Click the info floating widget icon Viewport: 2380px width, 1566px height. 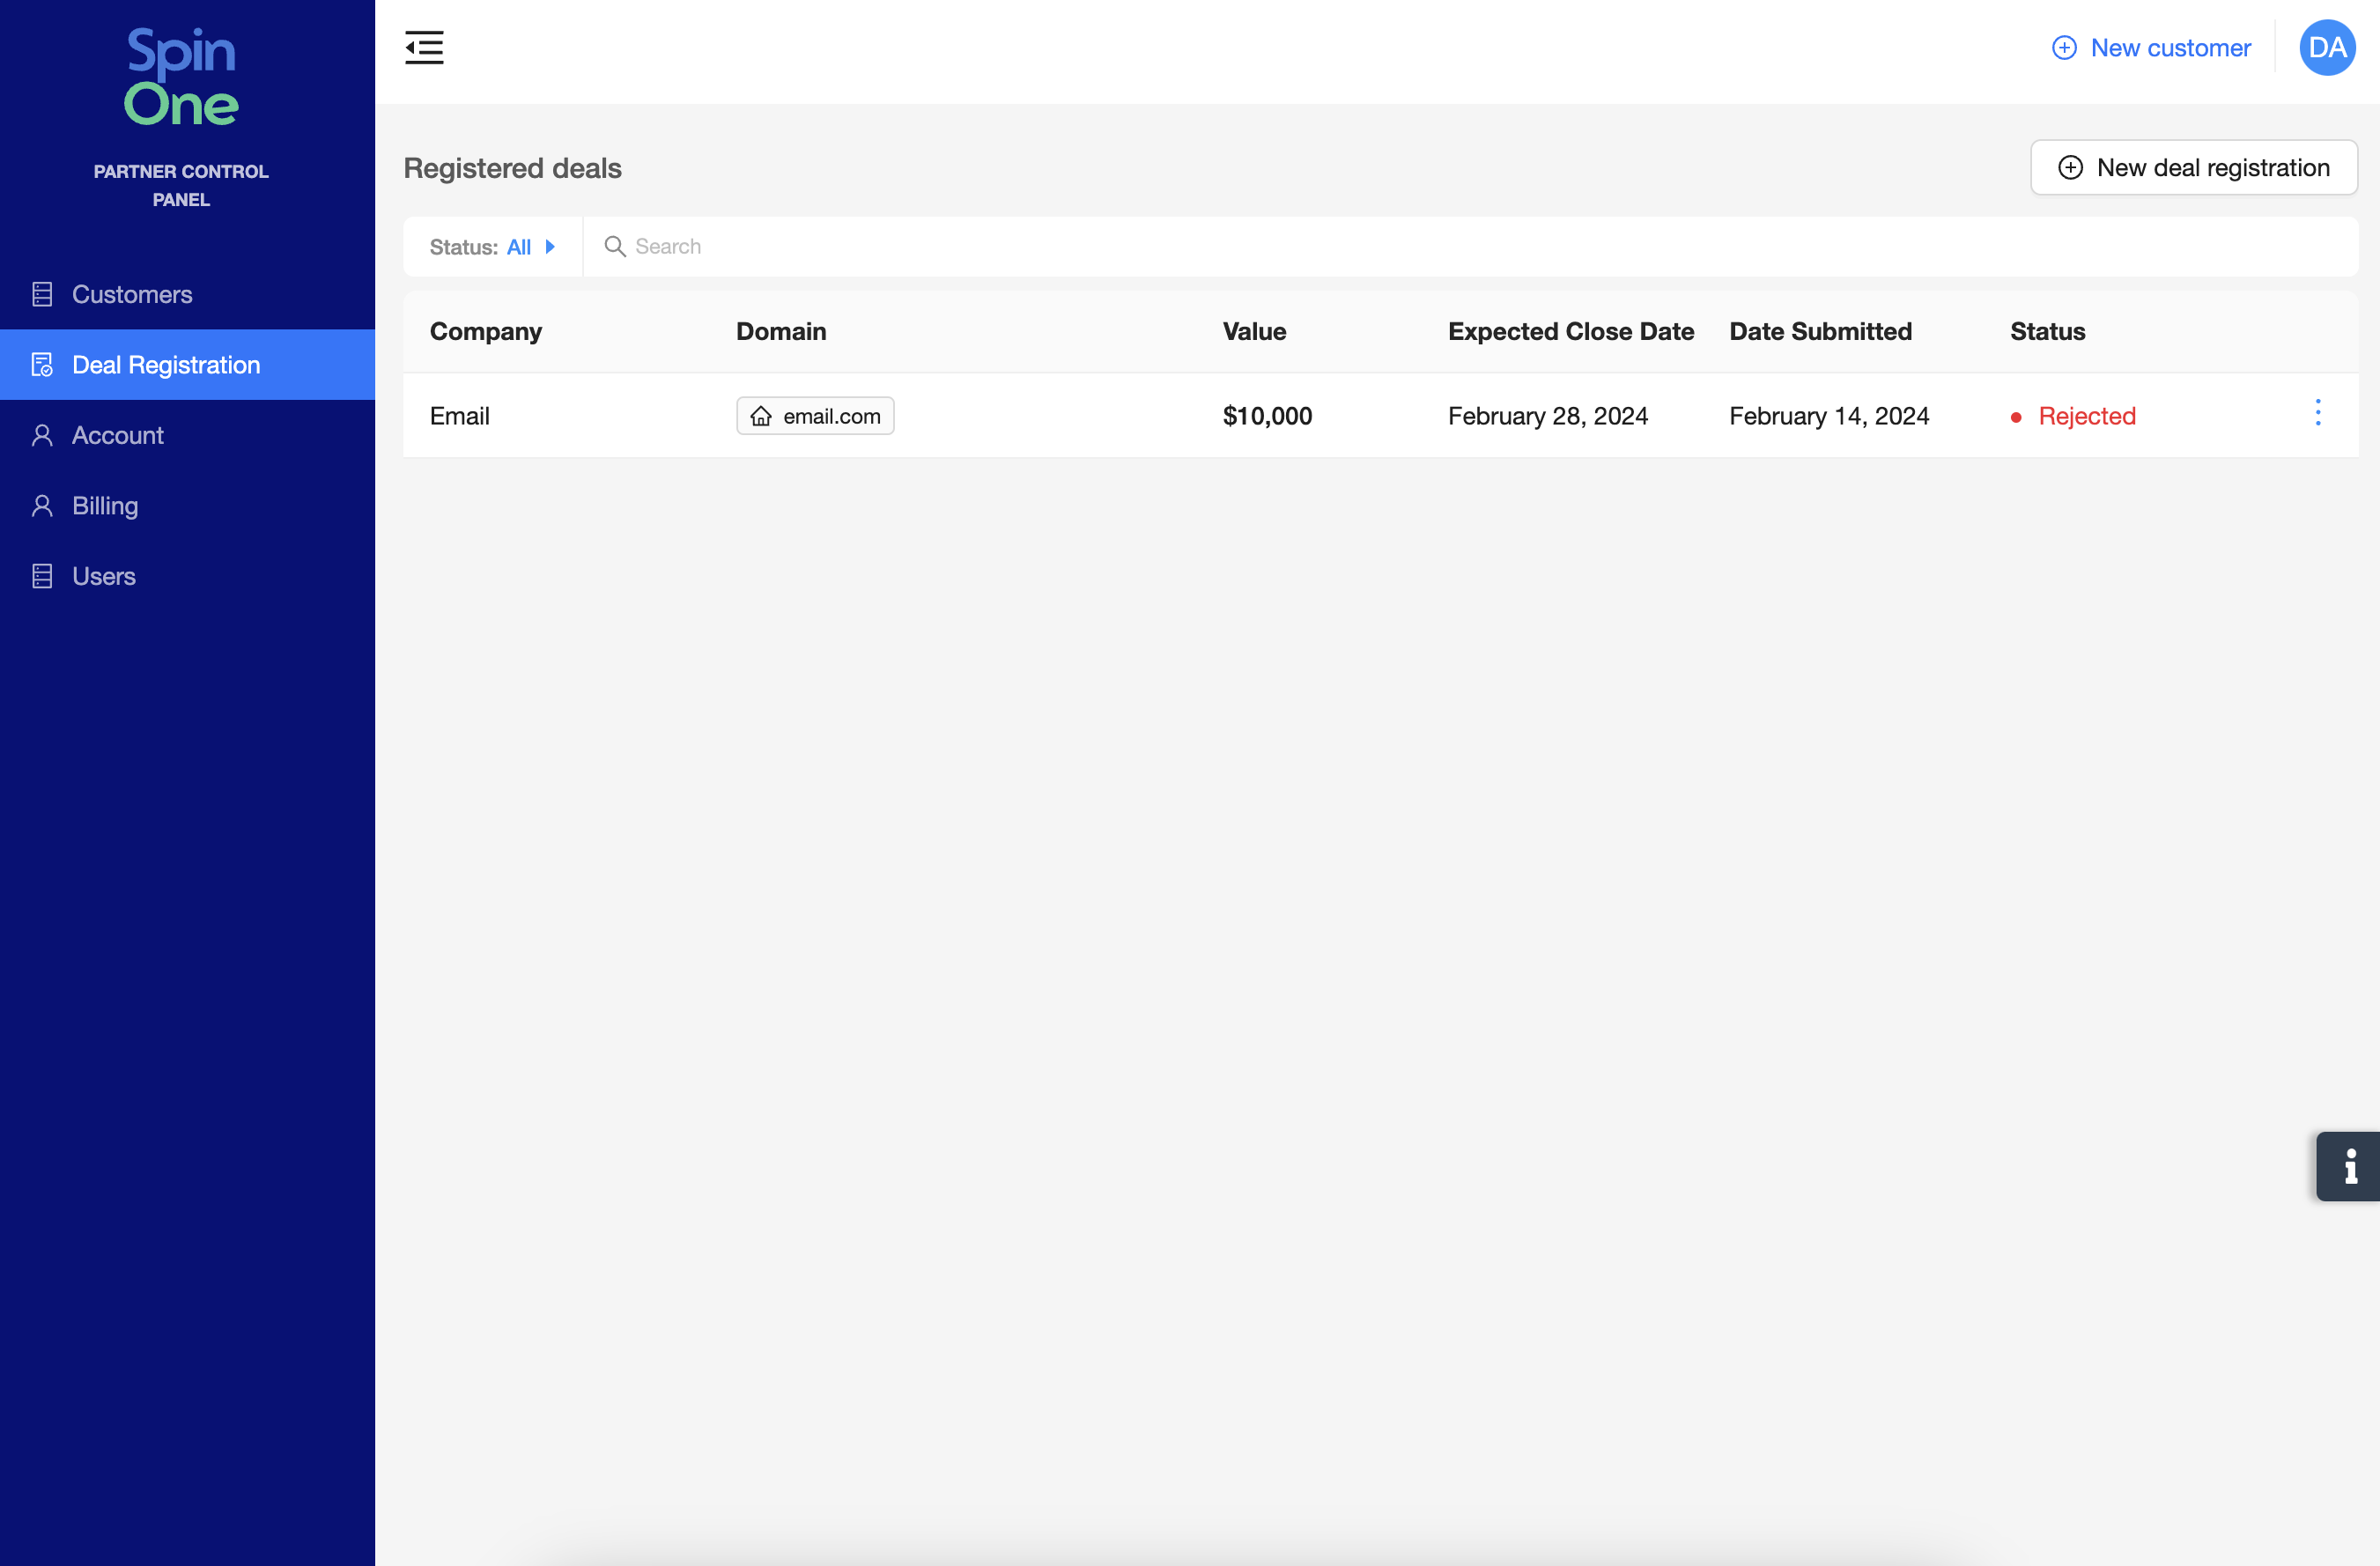tap(2349, 1166)
